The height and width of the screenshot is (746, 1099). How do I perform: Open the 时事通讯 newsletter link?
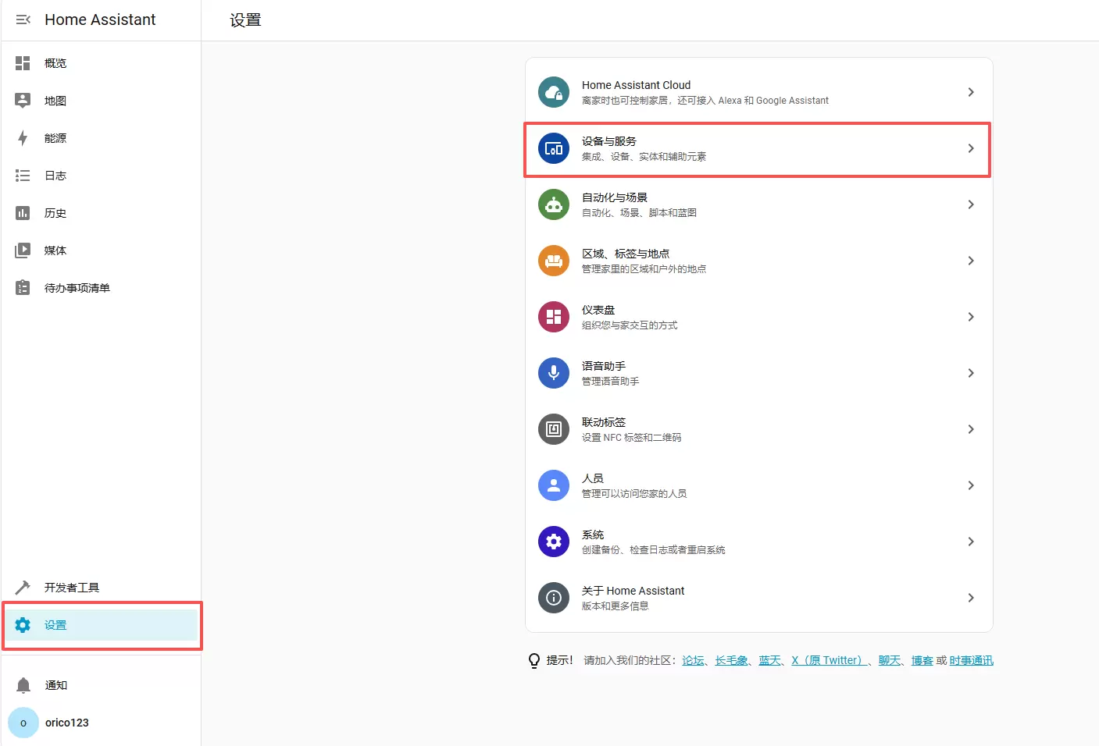[971, 660]
